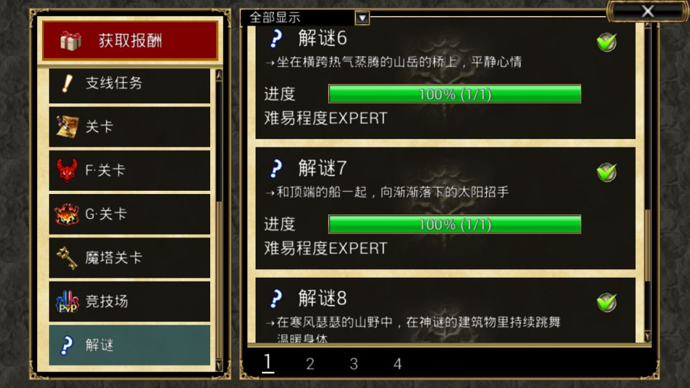Image resolution: width=690 pixels, height=388 pixels.
Task: Click the 解谜6 green progress bar
Action: click(x=455, y=94)
